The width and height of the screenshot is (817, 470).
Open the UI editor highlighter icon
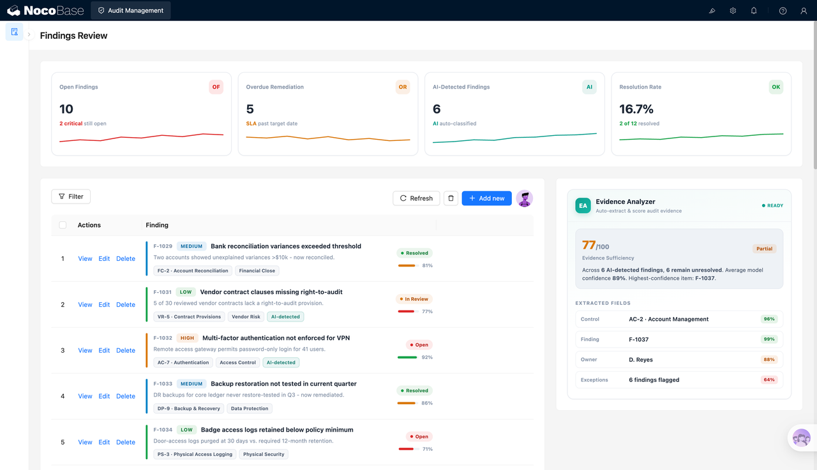[712, 11]
